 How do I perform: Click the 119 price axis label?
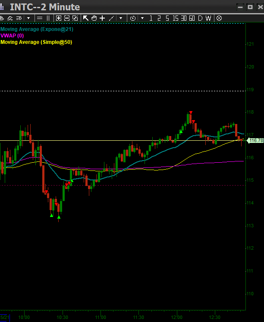click(251, 90)
